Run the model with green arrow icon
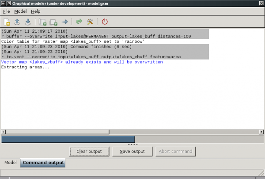 (x=79, y=21)
